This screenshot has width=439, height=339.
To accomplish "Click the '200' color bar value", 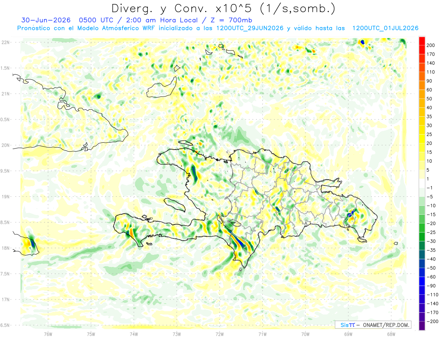I will click(x=430, y=45).
